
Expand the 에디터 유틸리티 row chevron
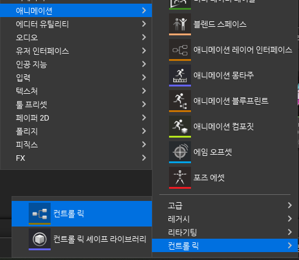144,24
